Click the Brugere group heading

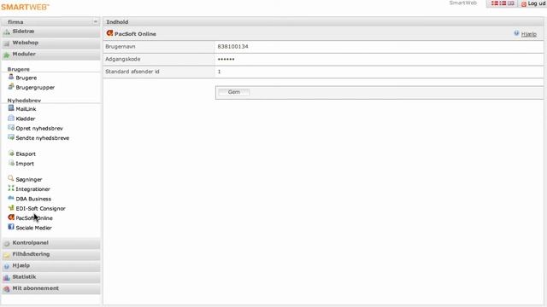[x=19, y=69]
